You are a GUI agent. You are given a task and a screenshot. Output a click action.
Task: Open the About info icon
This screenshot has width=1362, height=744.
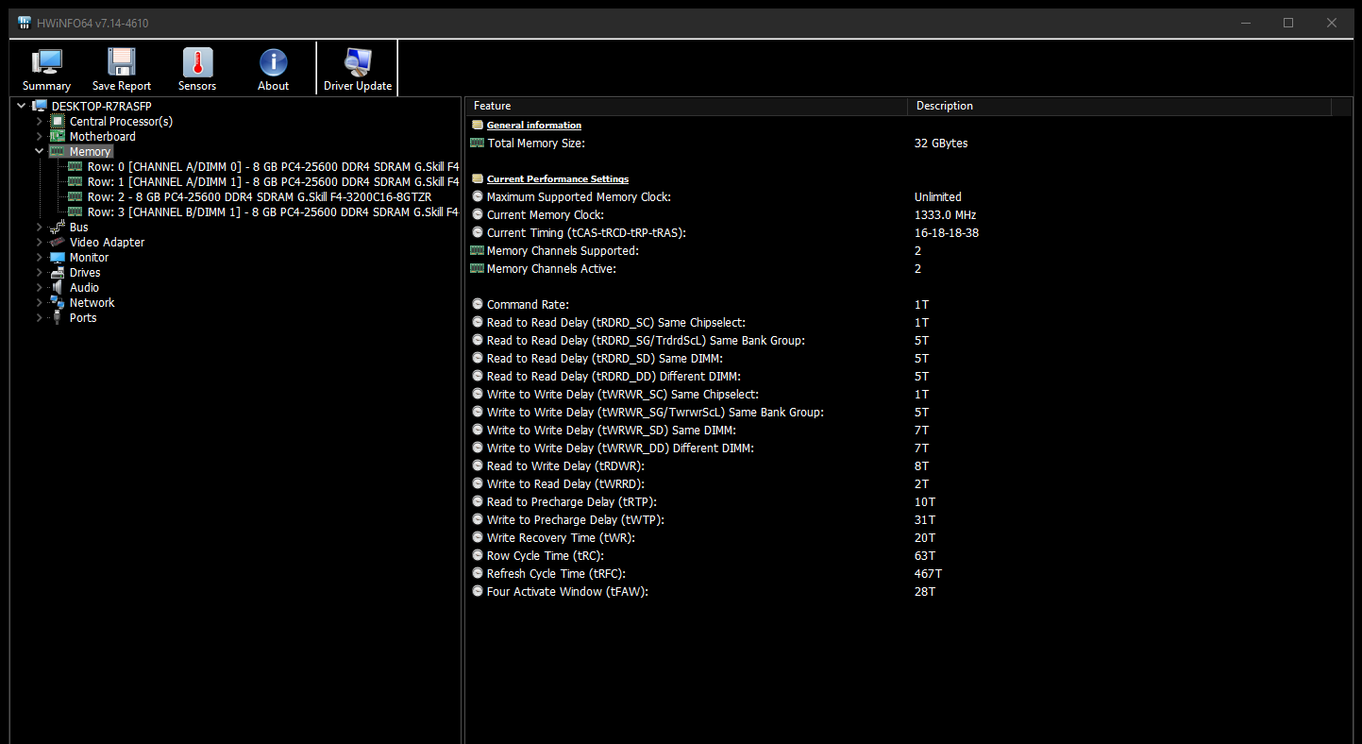tap(273, 61)
